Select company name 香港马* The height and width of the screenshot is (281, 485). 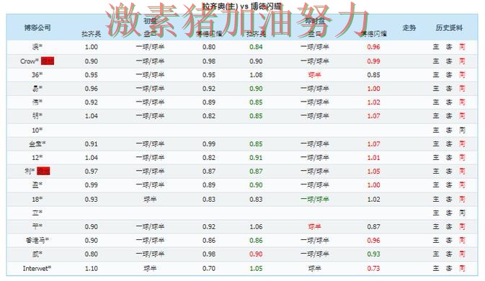(x=37, y=240)
